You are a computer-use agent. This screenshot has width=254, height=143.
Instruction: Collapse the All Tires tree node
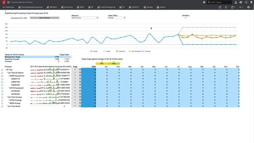6,70
